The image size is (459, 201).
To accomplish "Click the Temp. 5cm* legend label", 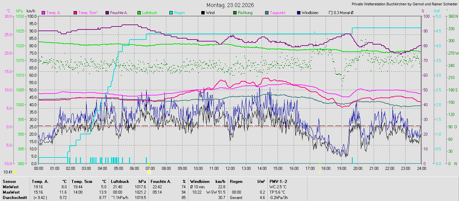I will point(88,13).
